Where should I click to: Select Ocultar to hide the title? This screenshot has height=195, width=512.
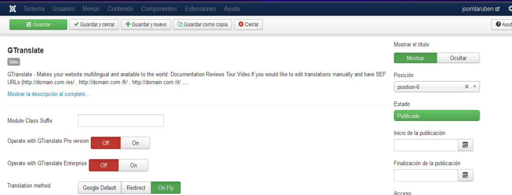(x=458, y=58)
